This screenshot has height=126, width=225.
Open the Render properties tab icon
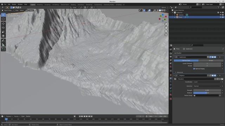coord(171,54)
